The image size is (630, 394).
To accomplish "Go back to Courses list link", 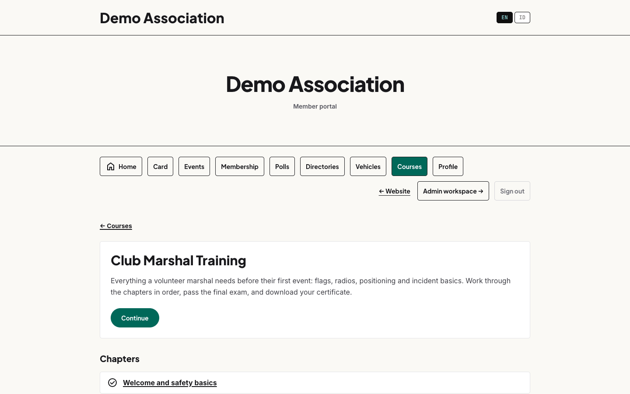I will tap(116, 226).
